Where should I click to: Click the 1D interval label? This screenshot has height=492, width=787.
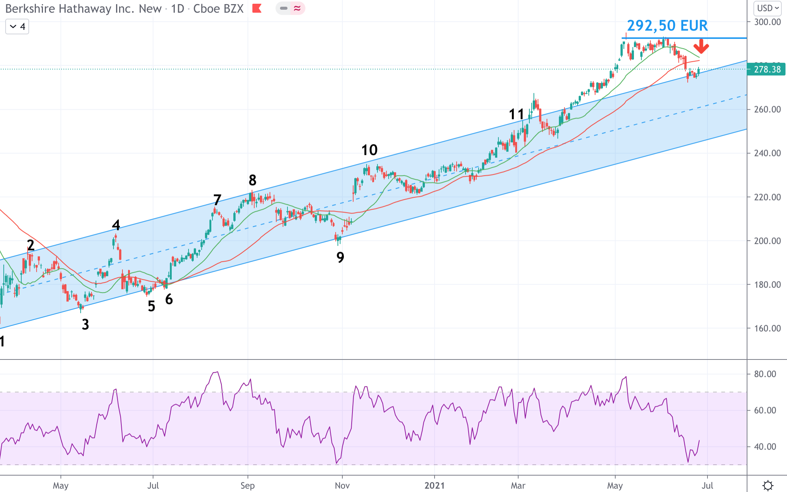pos(178,9)
